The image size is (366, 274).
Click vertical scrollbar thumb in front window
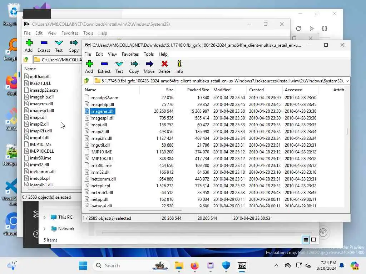point(347,131)
